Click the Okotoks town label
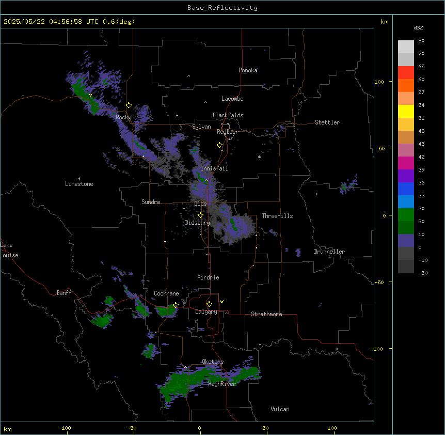The width and height of the screenshot is (445, 435). [x=213, y=362]
